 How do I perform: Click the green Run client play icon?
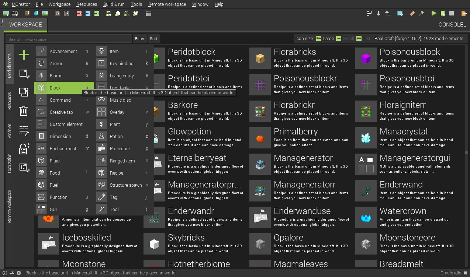pos(434,13)
